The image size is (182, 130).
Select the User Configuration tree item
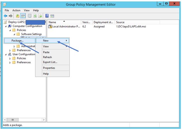click(x=24, y=54)
